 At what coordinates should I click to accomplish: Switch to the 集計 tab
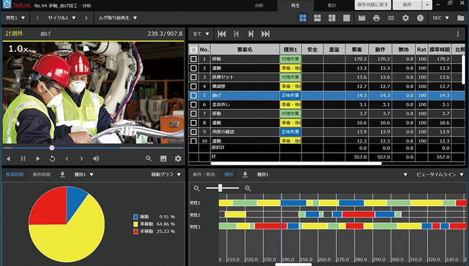[x=332, y=5]
